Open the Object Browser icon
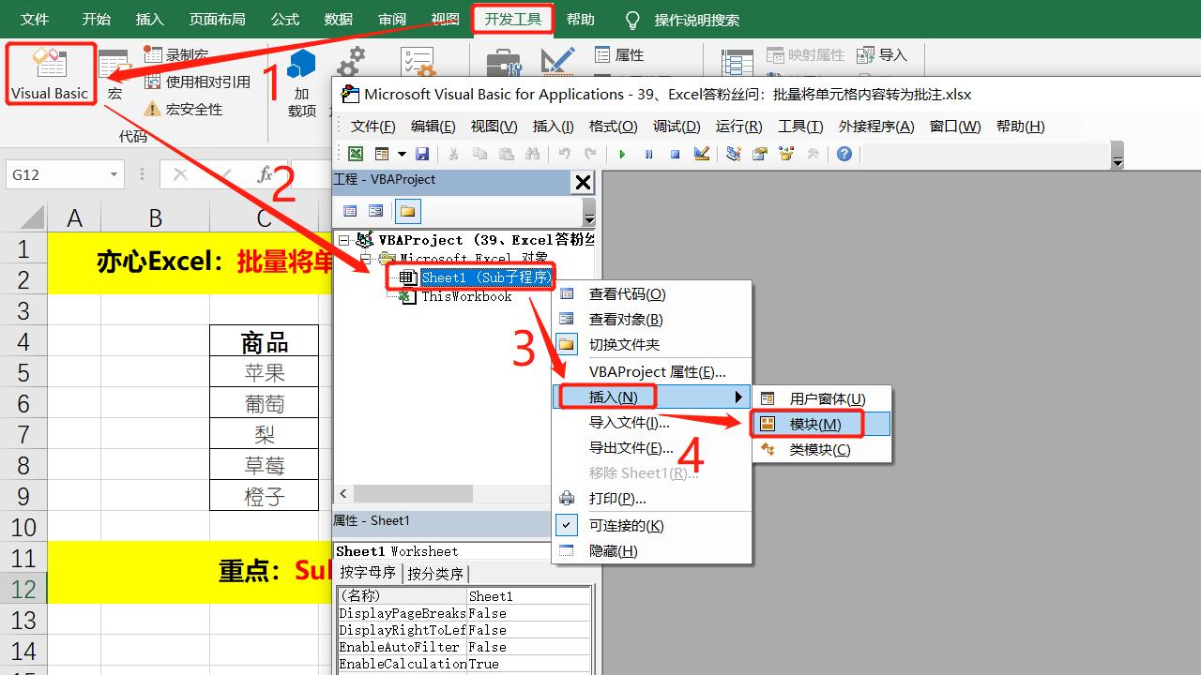The image size is (1201, 675). point(786,154)
